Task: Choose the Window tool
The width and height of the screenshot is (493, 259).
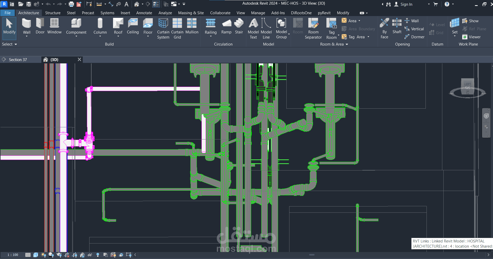Action: [54, 26]
